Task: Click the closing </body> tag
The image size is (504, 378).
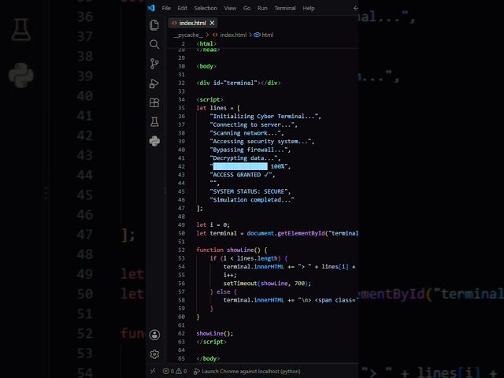Action: pyautogui.click(x=208, y=359)
